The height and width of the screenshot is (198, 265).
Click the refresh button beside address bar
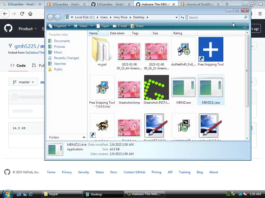[x=182, y=17]
